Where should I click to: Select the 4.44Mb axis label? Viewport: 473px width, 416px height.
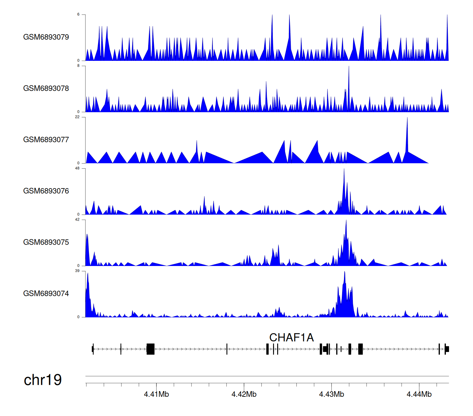click(419, 394)
